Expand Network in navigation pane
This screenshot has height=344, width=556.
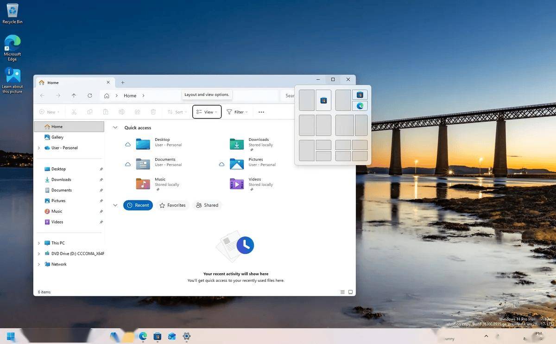point(38,264)
